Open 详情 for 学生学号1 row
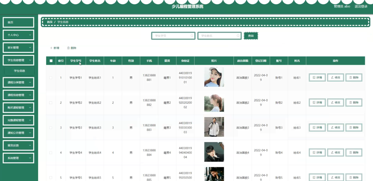The image size is (373, 181). click(317, 78)
